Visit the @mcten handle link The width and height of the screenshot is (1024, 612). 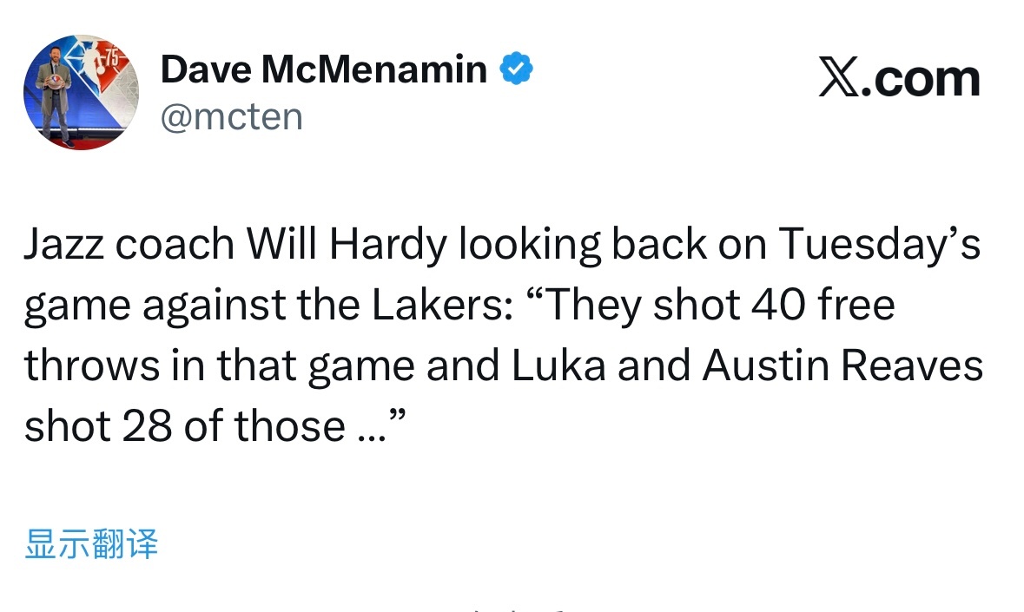[231, 116]
